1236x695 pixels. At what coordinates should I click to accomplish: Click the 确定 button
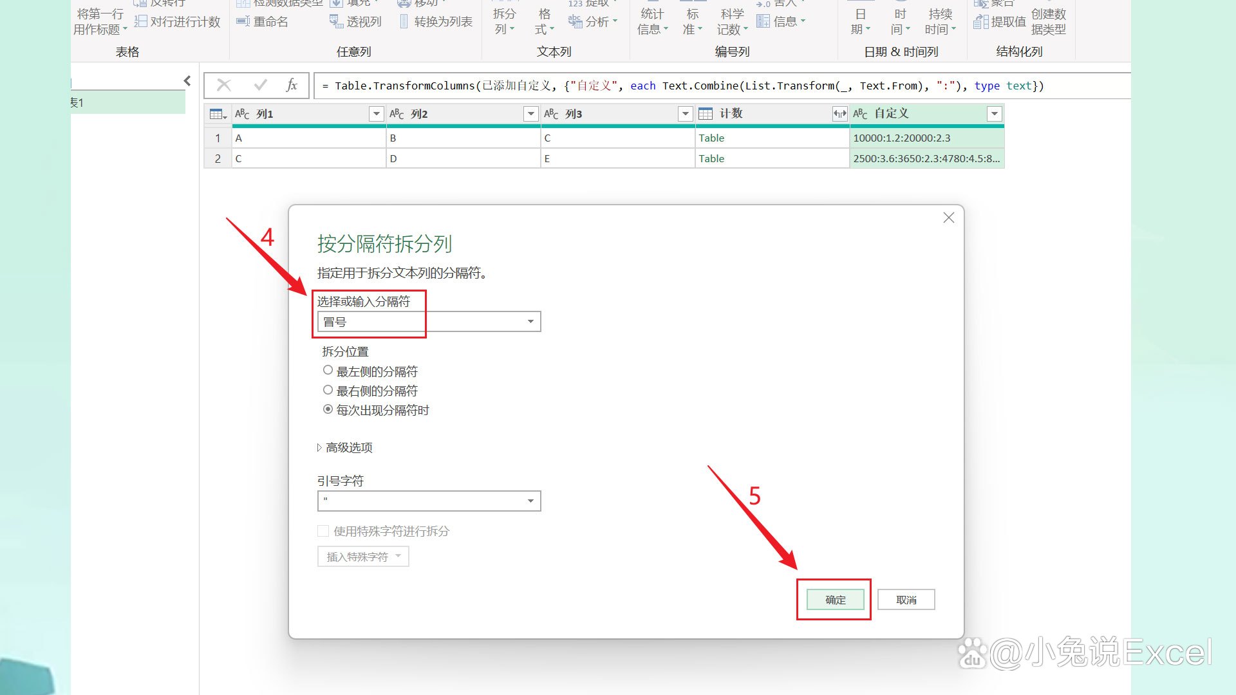[836, 600]
